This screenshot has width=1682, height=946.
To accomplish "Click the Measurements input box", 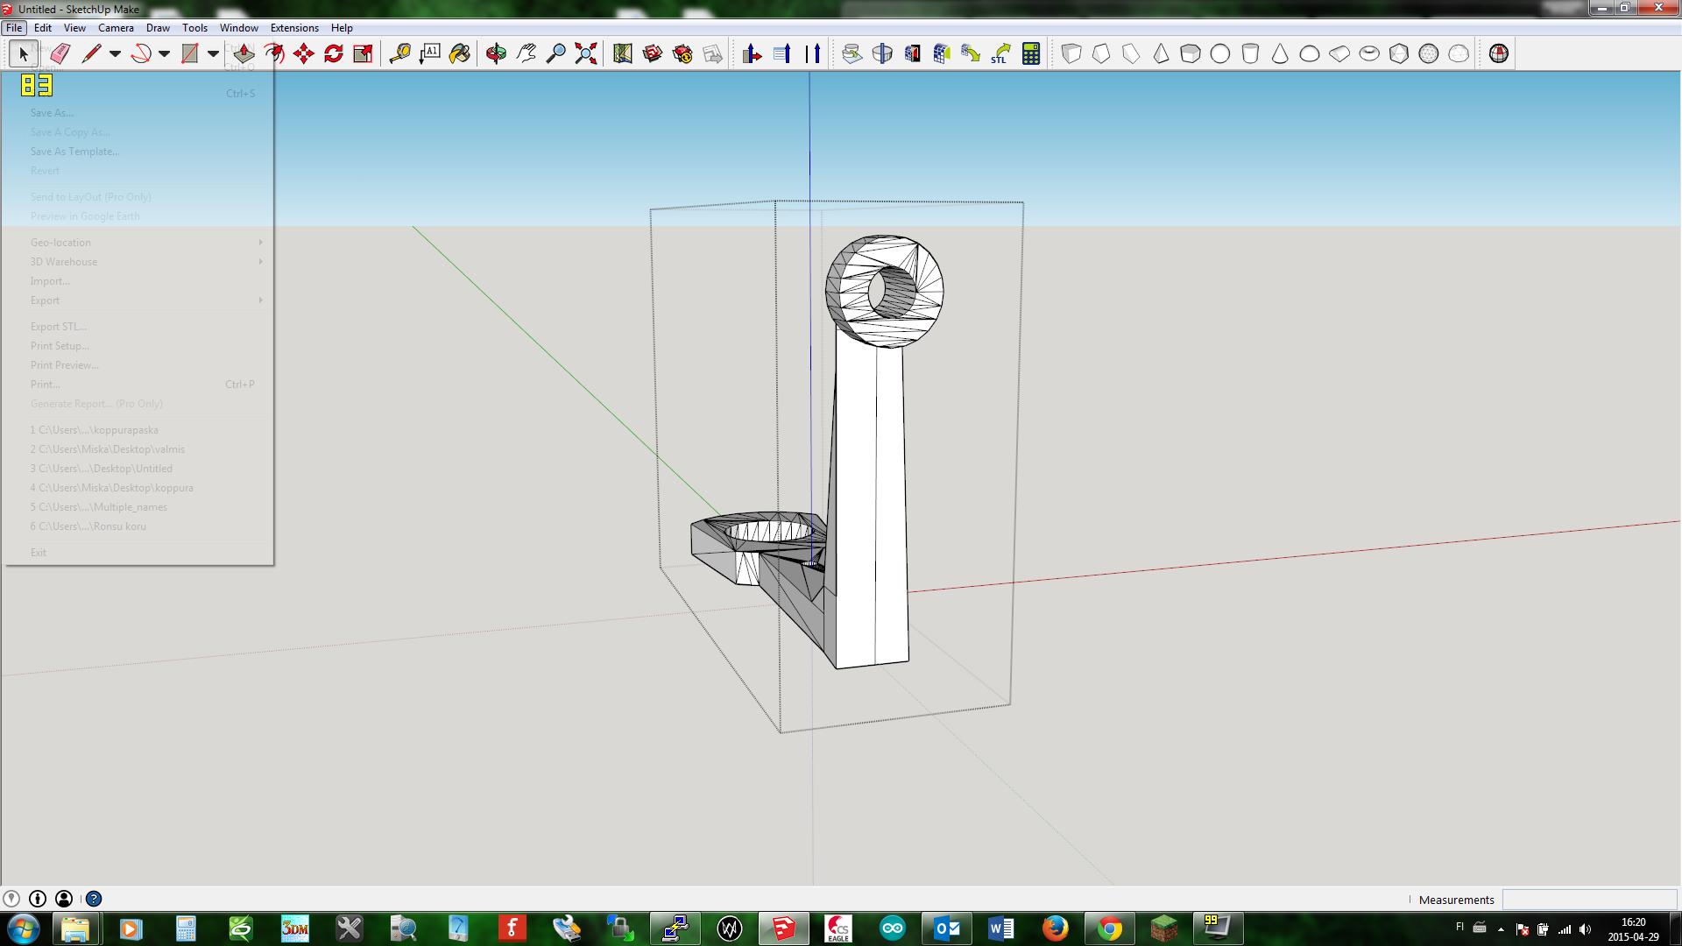I will [x=1589, y=900].
